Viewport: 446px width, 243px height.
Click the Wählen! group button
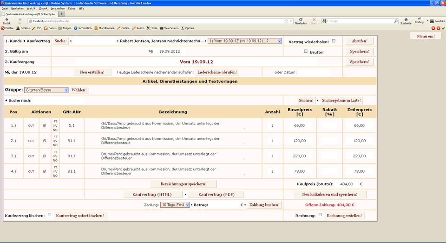coord(79,90)
